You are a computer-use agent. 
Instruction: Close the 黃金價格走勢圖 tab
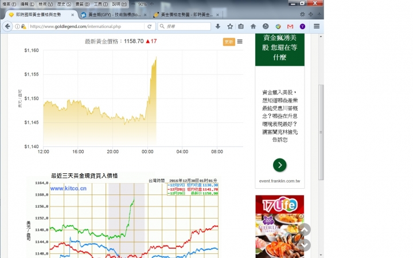click(x=217, y=15)
